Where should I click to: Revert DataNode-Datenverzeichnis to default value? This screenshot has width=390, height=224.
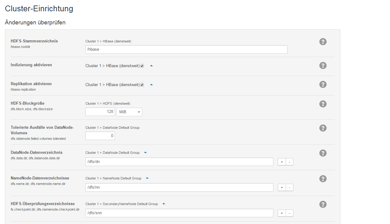click(x=145, y=153)
